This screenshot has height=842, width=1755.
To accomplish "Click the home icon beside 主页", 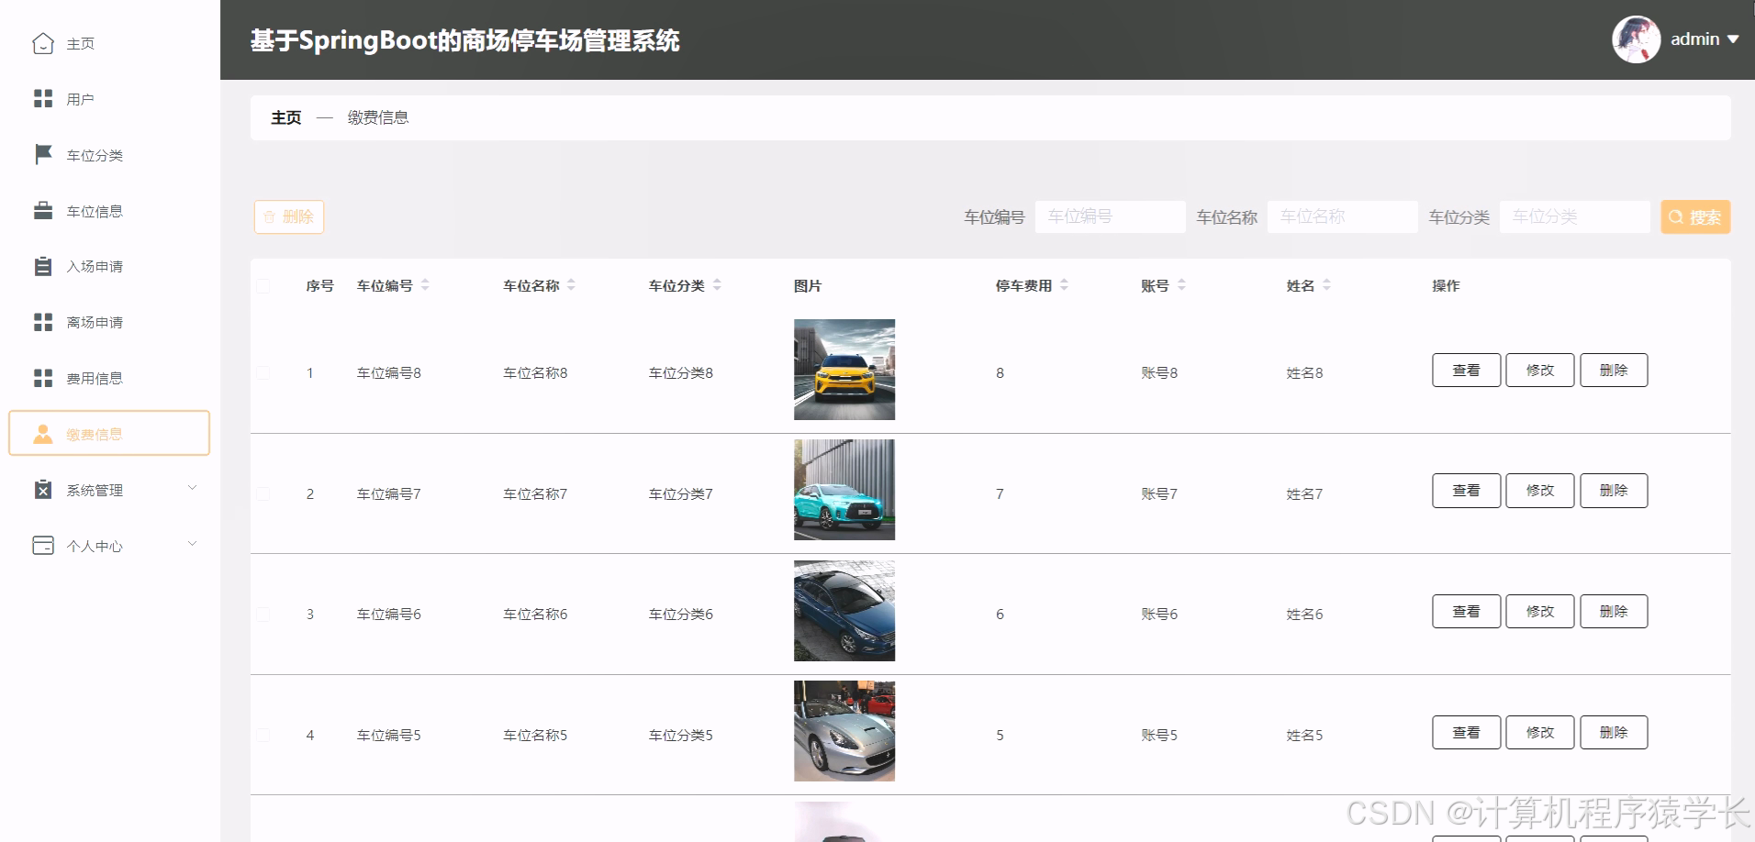I will [43, 43].
